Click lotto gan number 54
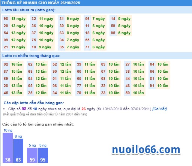The width and height of the screenshot is (192, 166). click(x=6, y=33)
